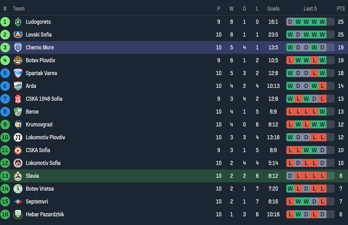
Task: Click the Levski Sofia club crest
Action: 18,35
